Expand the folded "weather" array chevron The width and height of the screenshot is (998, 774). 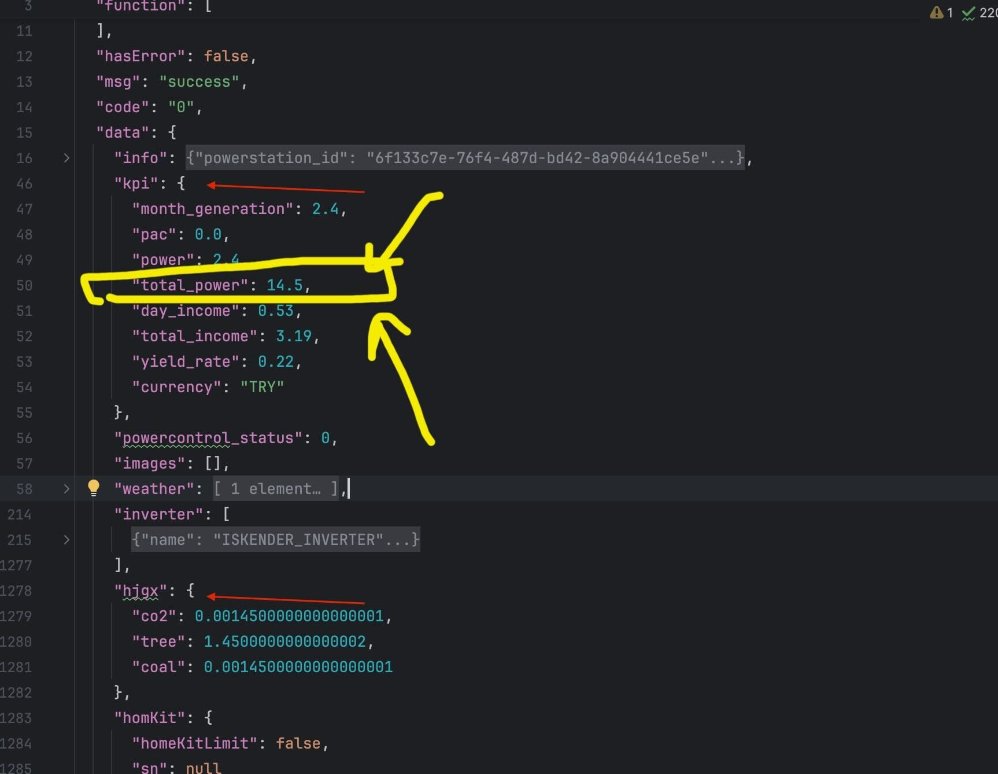pyautogui.click(x=66, y=489)
